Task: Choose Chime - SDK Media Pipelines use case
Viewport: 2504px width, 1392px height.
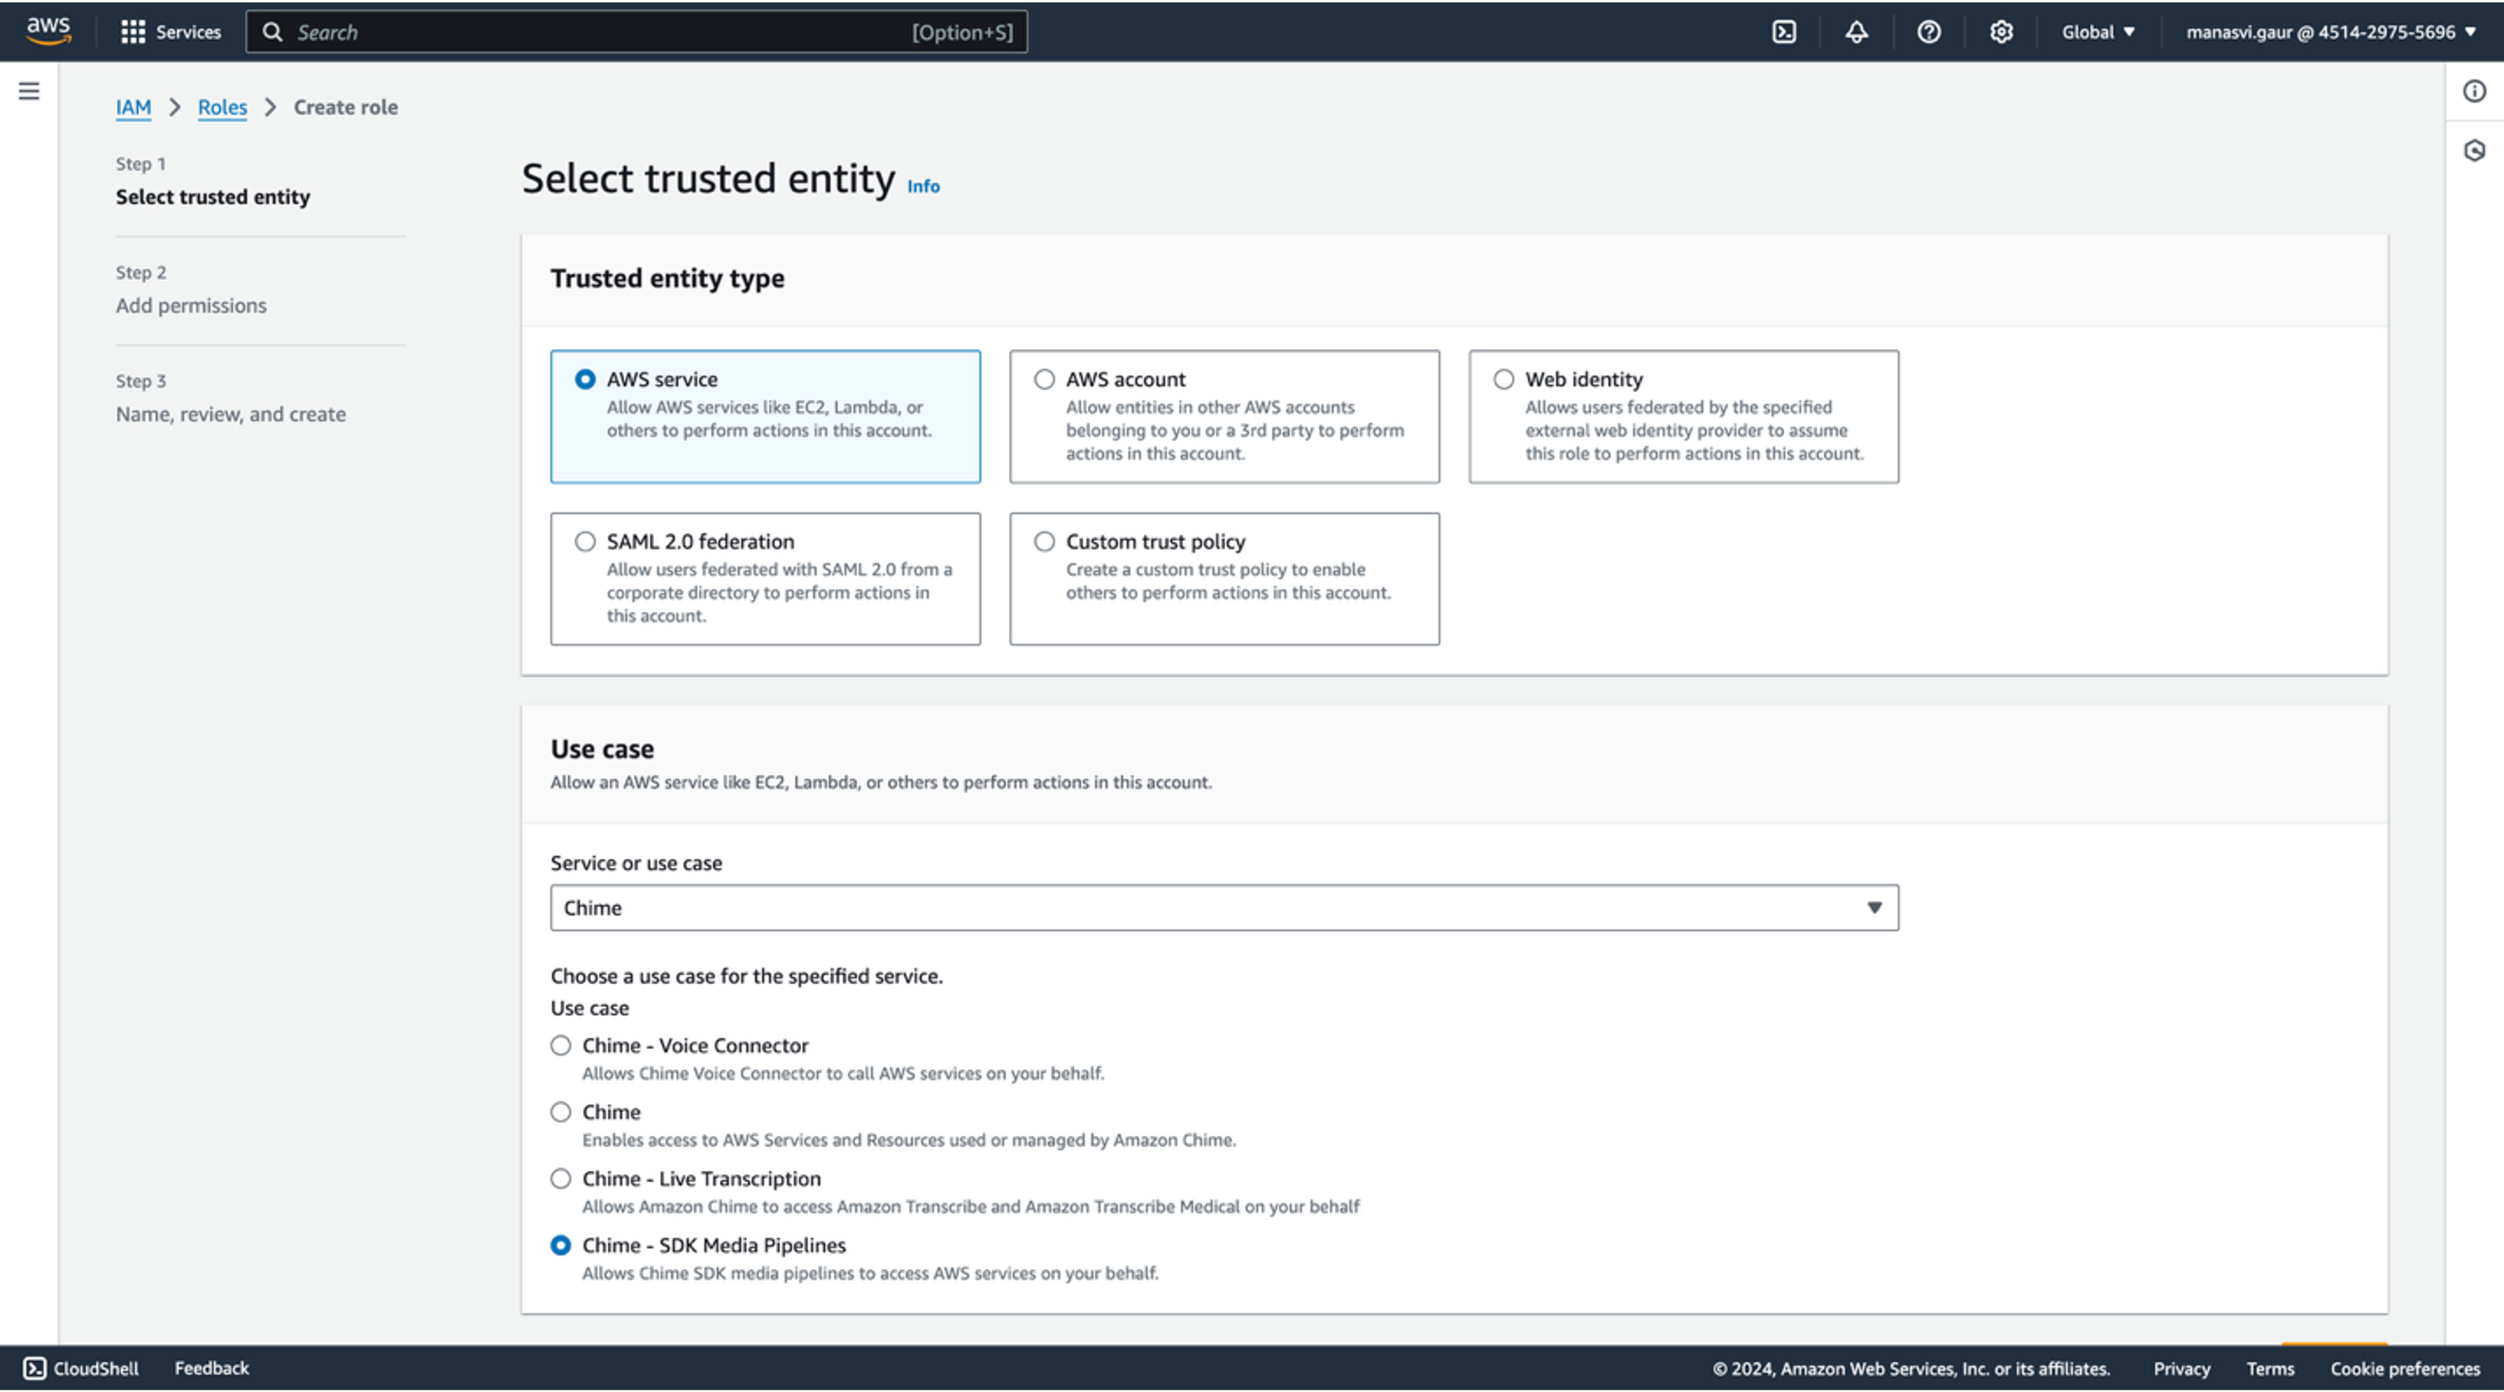Action: (561, 1245)
